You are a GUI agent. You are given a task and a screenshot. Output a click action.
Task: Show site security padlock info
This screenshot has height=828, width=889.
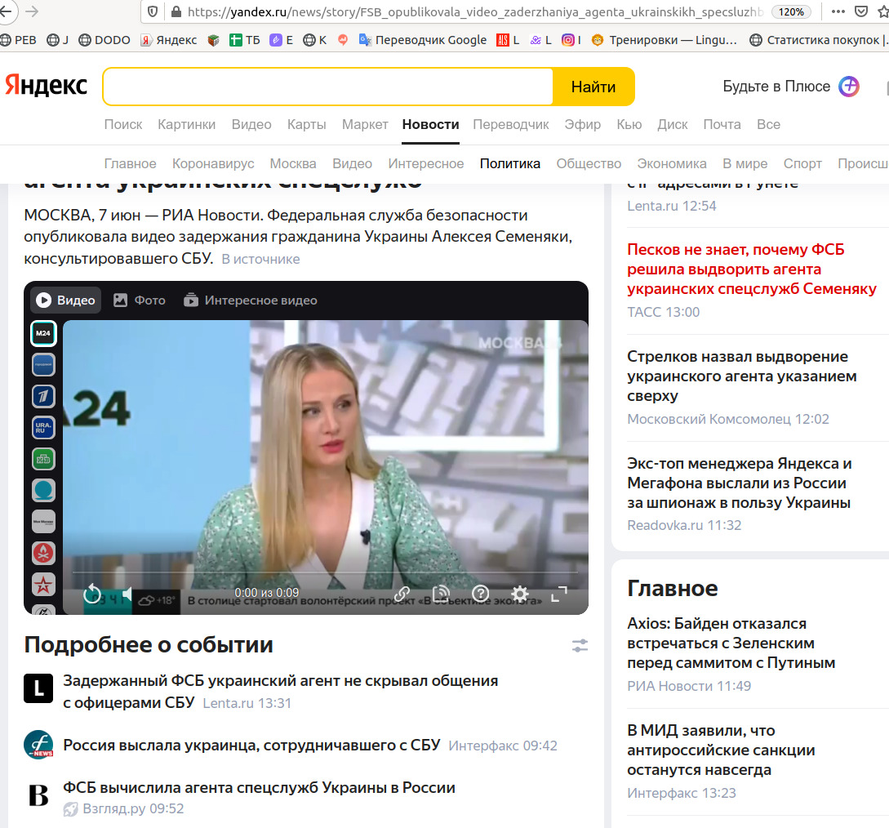click(x=176, y=12)
